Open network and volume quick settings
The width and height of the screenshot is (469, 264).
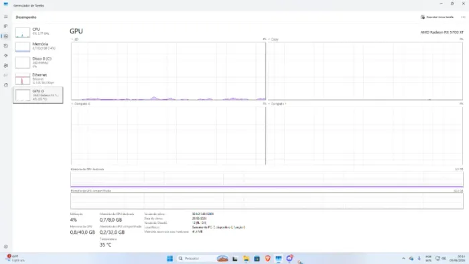click(441, 259)
